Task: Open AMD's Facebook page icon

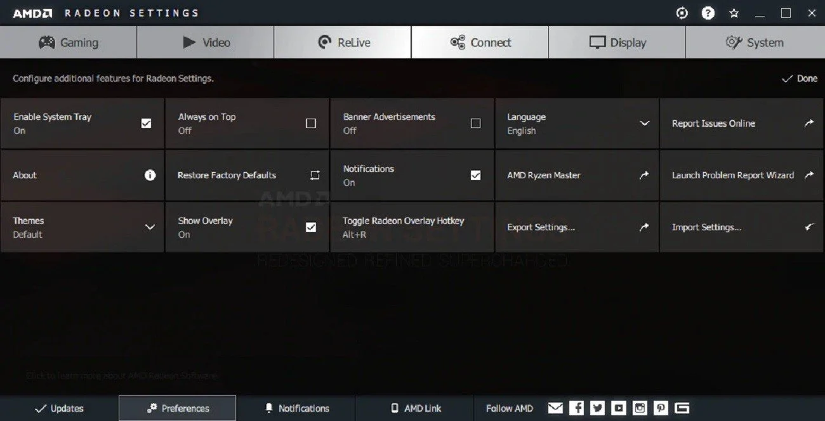Action: tap(576, 408)
